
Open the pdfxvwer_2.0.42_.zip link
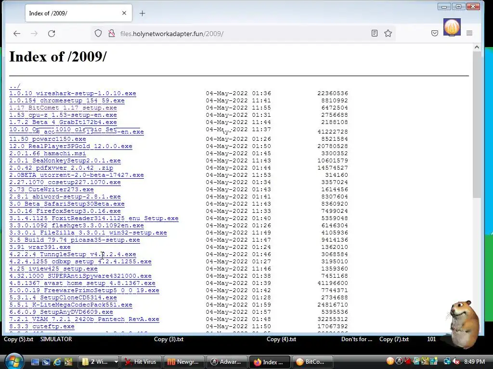click(x=61, y=168)
